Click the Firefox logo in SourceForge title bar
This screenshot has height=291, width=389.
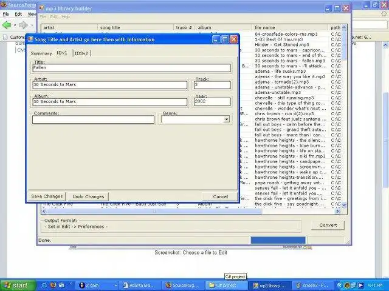pyautogui.click(x=4, y=4)
